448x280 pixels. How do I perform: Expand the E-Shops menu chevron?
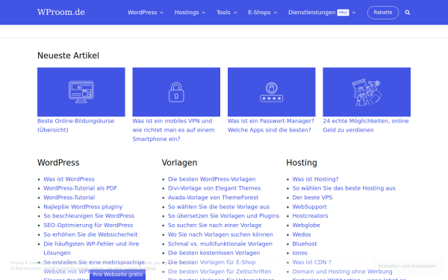[x=276, y=13]
